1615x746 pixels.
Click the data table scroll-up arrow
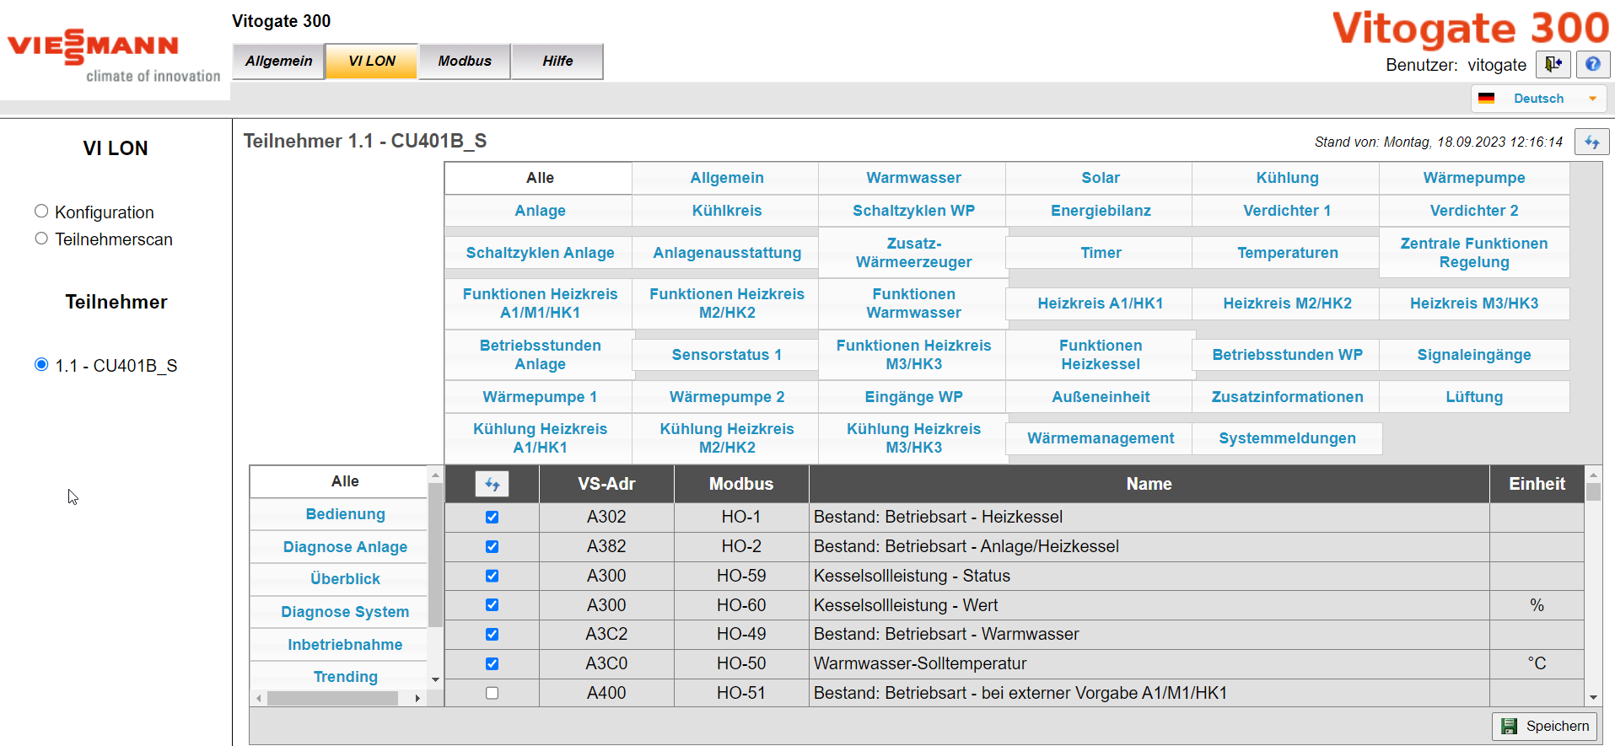(1593, 474)
